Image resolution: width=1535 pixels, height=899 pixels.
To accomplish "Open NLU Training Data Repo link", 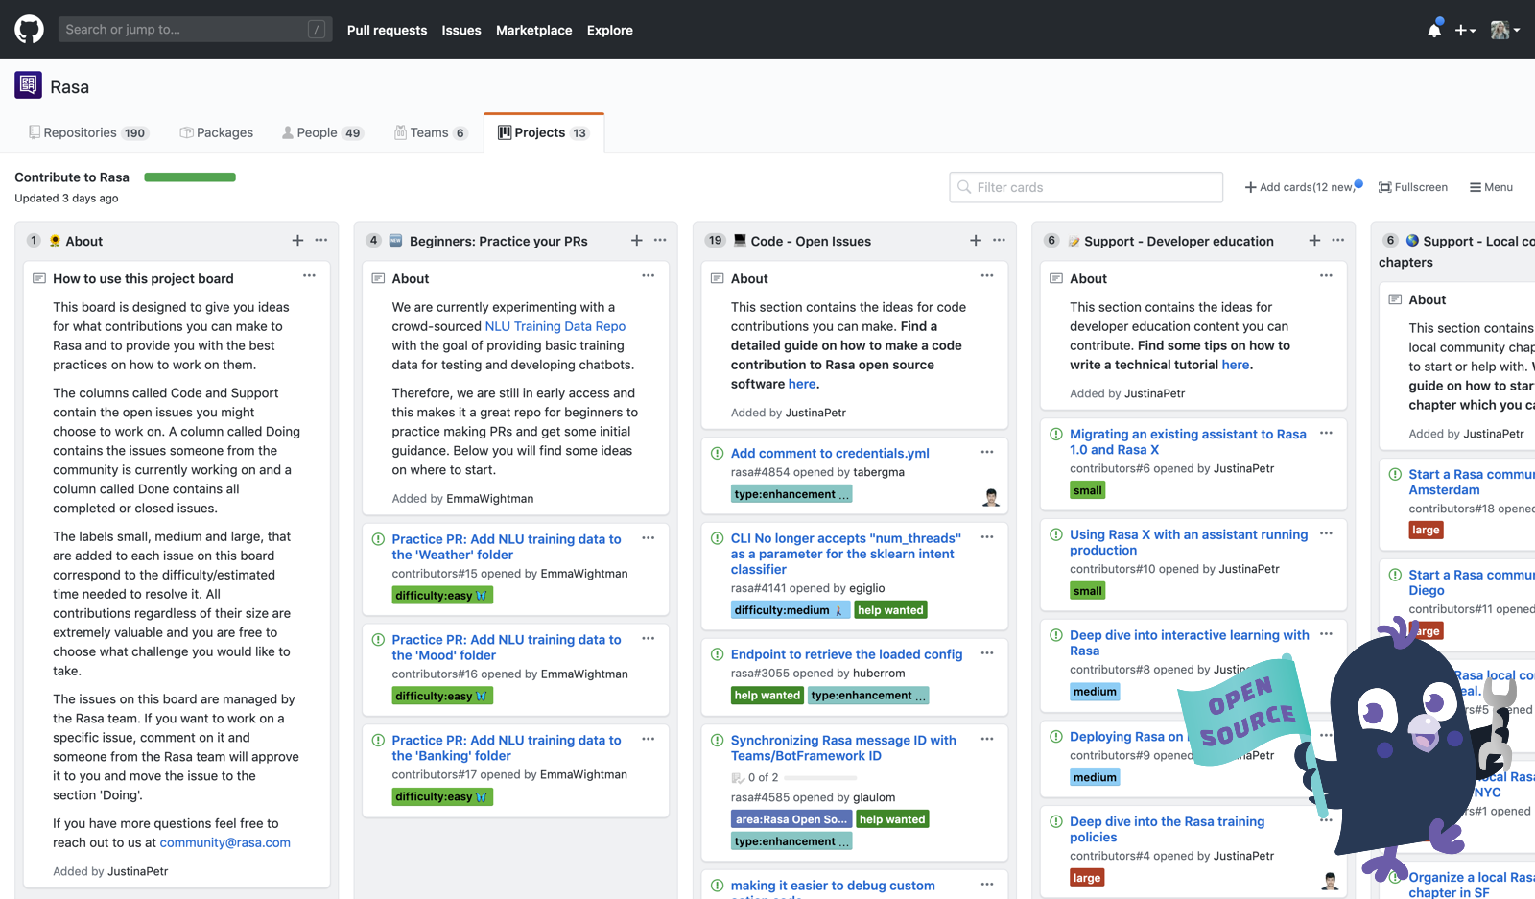I will coord(555,326).
